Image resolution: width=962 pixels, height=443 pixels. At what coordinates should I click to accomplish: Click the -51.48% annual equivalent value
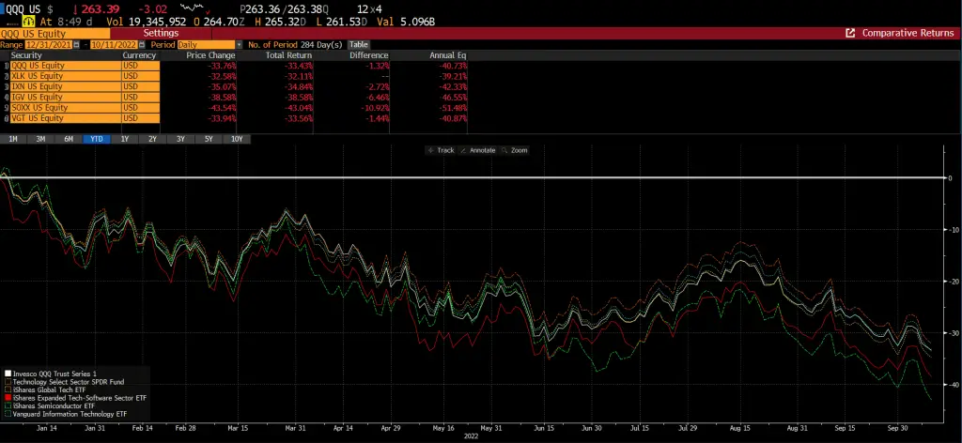pyautogui.click(x=453, y=107)
